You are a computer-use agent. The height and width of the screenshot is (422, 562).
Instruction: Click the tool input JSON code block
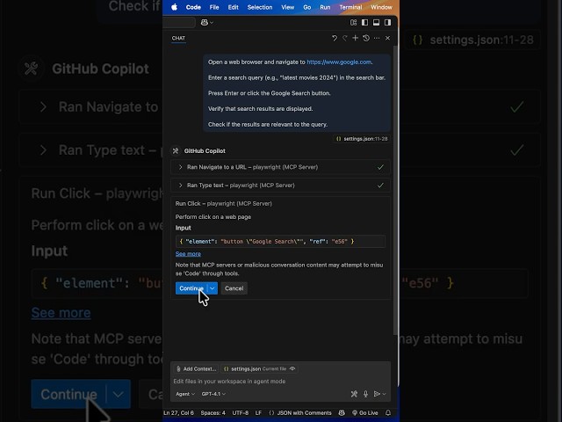tap(280, 242)
